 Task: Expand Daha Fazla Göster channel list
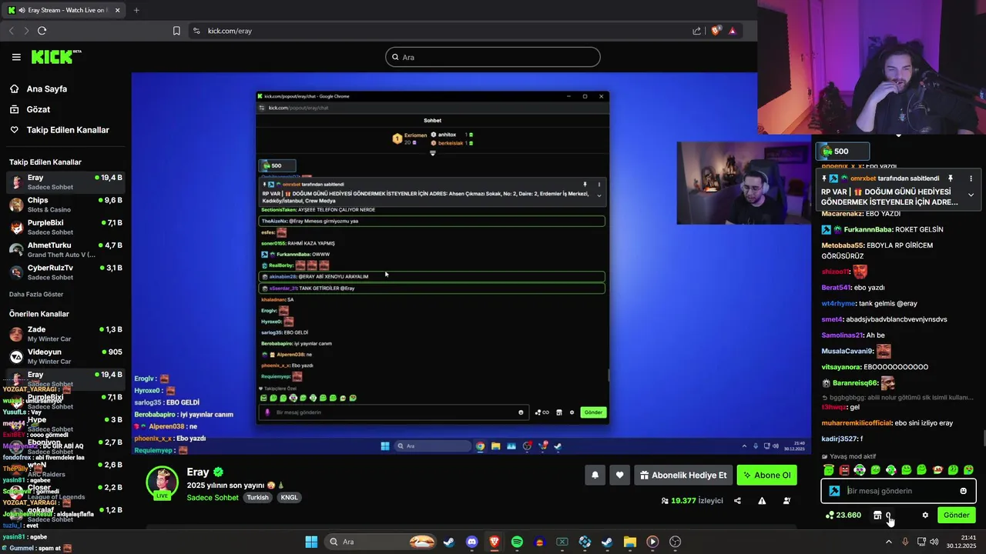pos(36,294)
